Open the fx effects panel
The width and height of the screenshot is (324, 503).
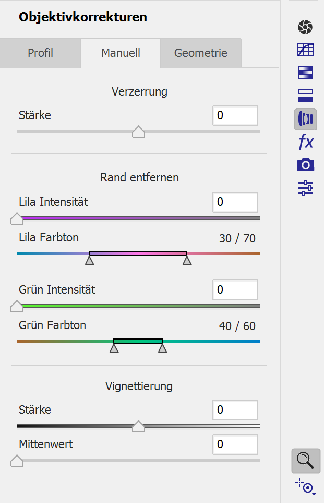(x=305, y=142)
